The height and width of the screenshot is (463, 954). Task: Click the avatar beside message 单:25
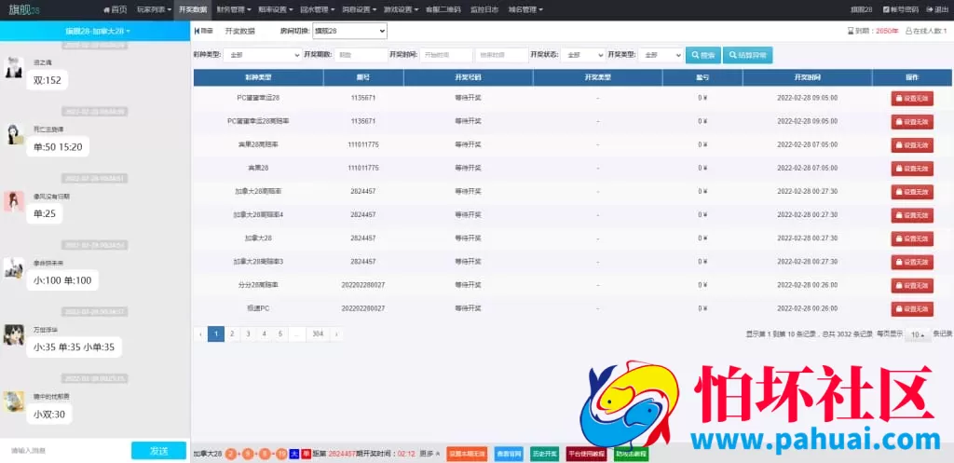coord(13,201)
